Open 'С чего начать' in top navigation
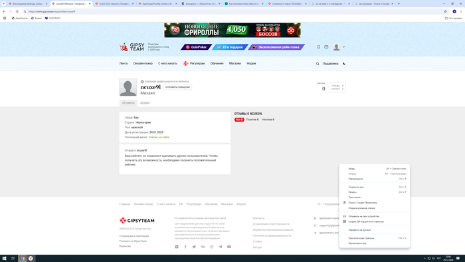 [x=167, y=63]
